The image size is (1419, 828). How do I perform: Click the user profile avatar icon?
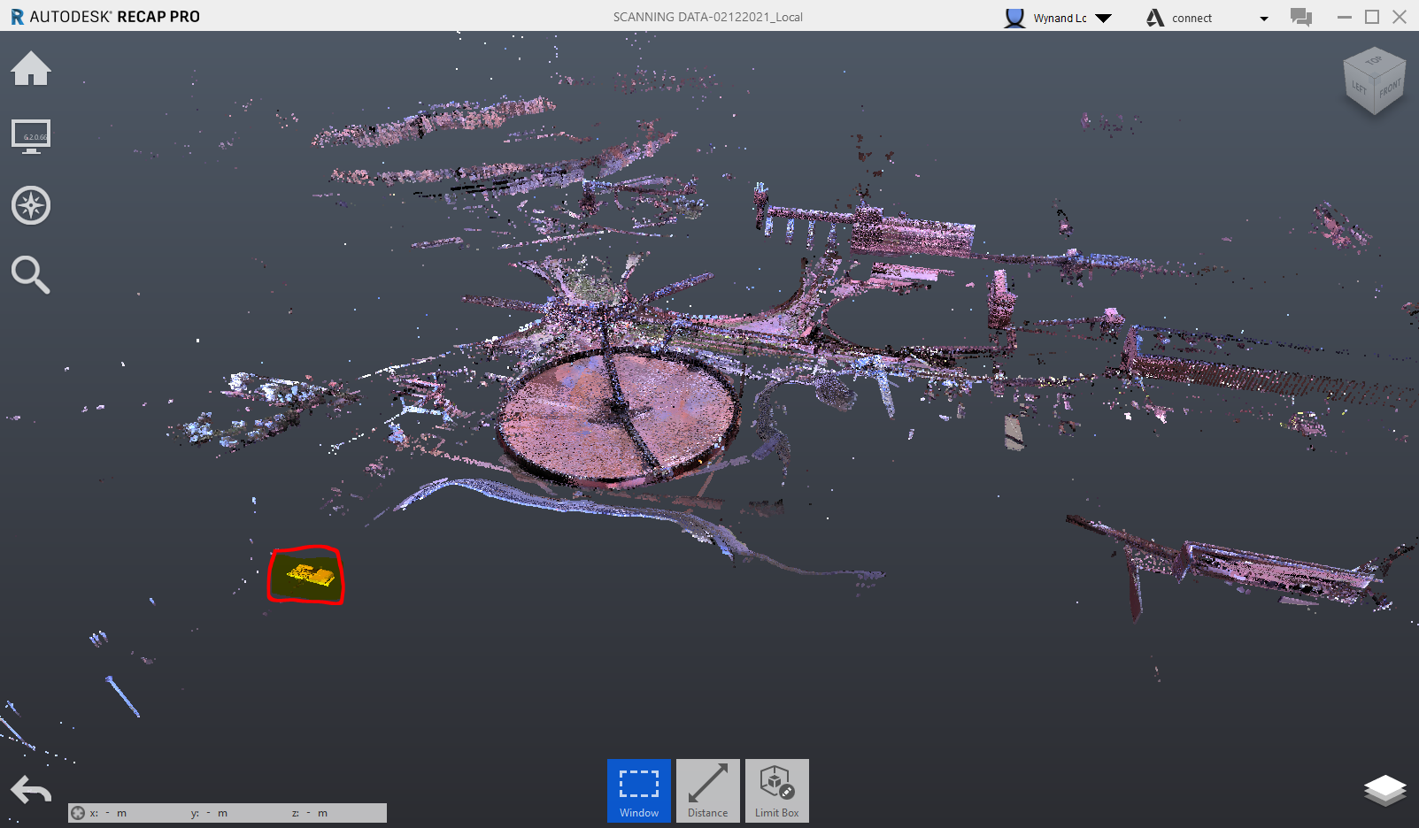(x=1014, y=18)
